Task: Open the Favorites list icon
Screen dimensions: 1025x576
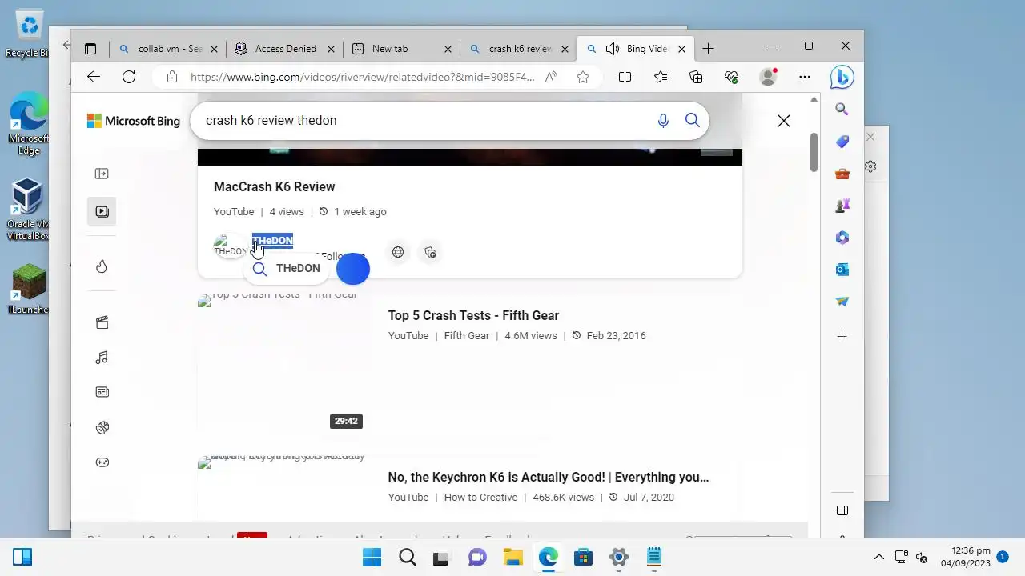Action: [661, 77]
